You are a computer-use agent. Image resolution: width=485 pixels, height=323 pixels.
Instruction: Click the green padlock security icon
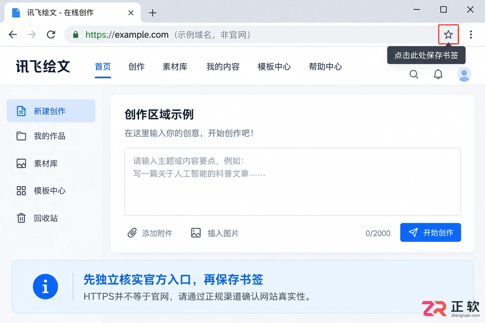(x=76, y=35)
